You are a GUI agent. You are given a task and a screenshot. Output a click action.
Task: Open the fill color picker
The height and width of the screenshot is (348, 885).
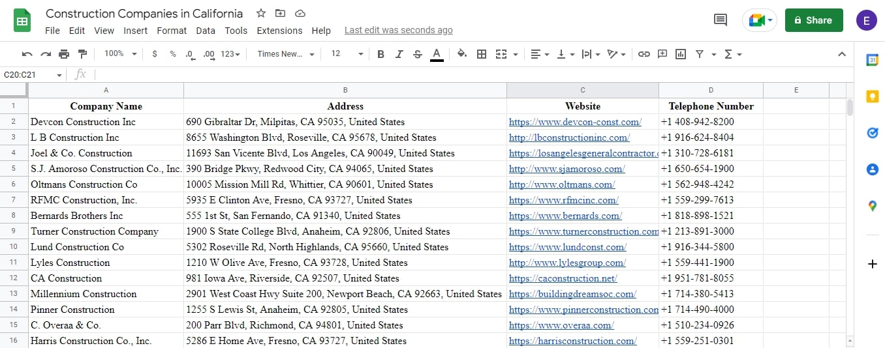tap(462, 54)
